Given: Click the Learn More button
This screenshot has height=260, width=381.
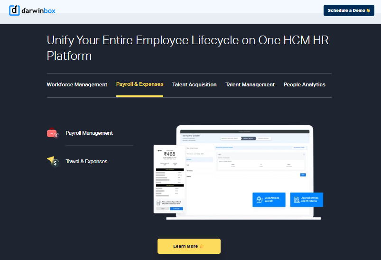Looking at the screenshot, I should coord(189,246).
